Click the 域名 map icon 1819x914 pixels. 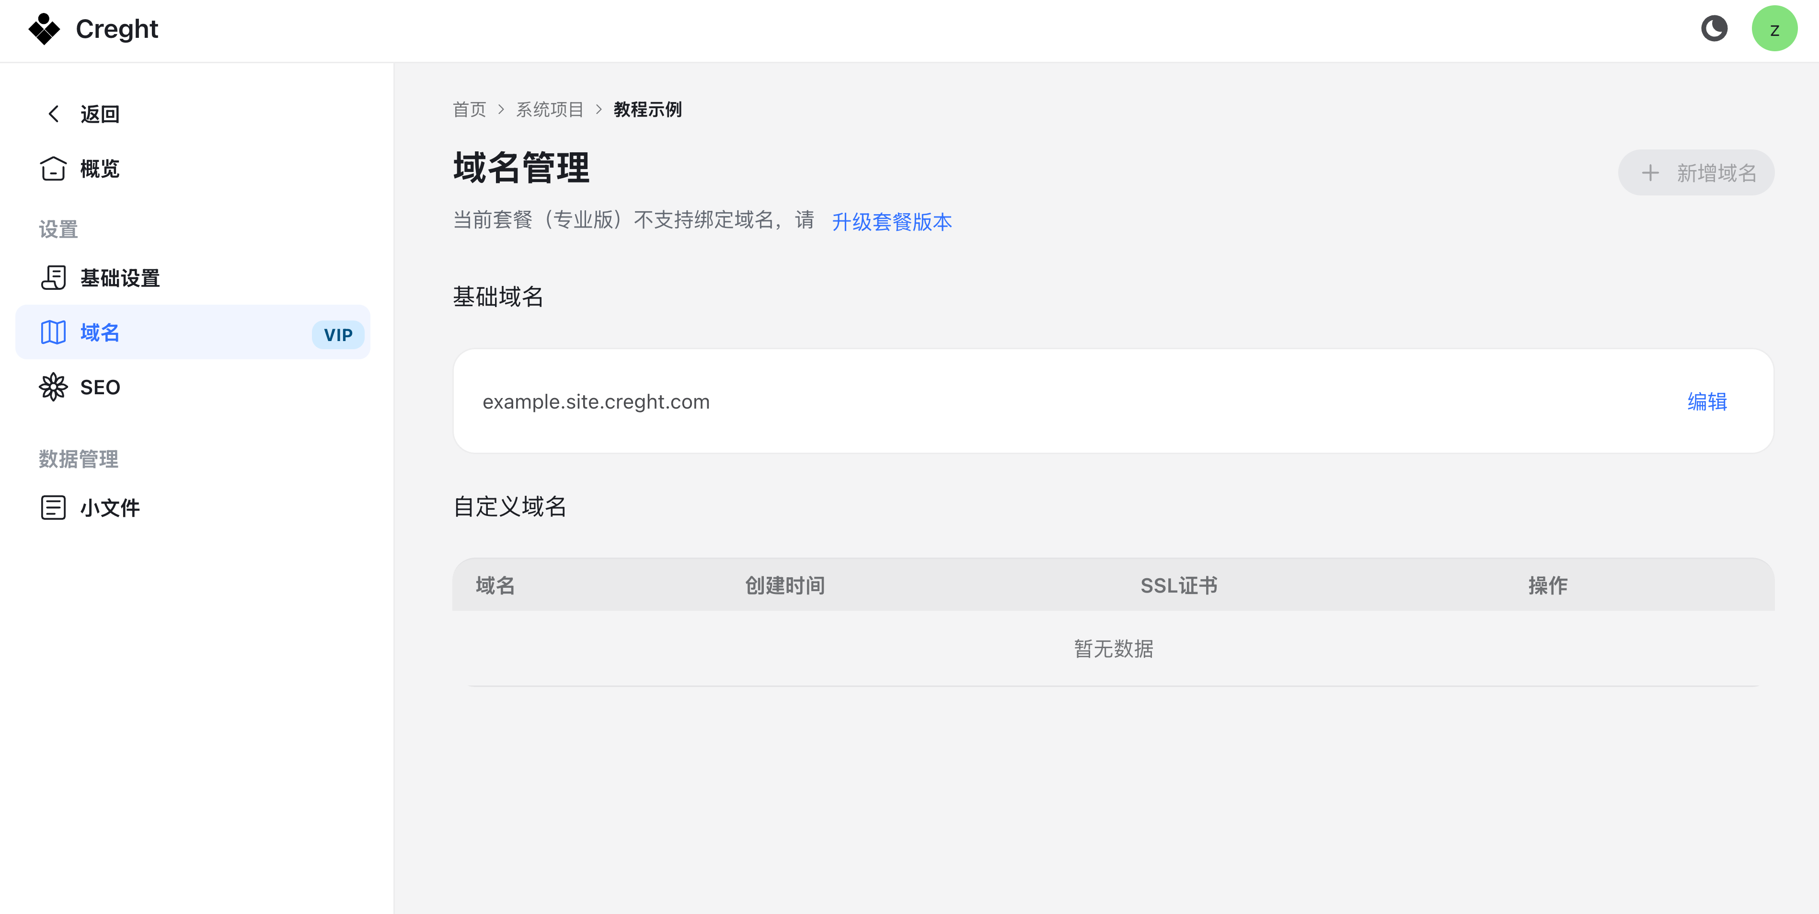point(54,331)
